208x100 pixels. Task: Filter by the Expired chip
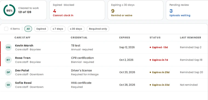tap(41, 29)
